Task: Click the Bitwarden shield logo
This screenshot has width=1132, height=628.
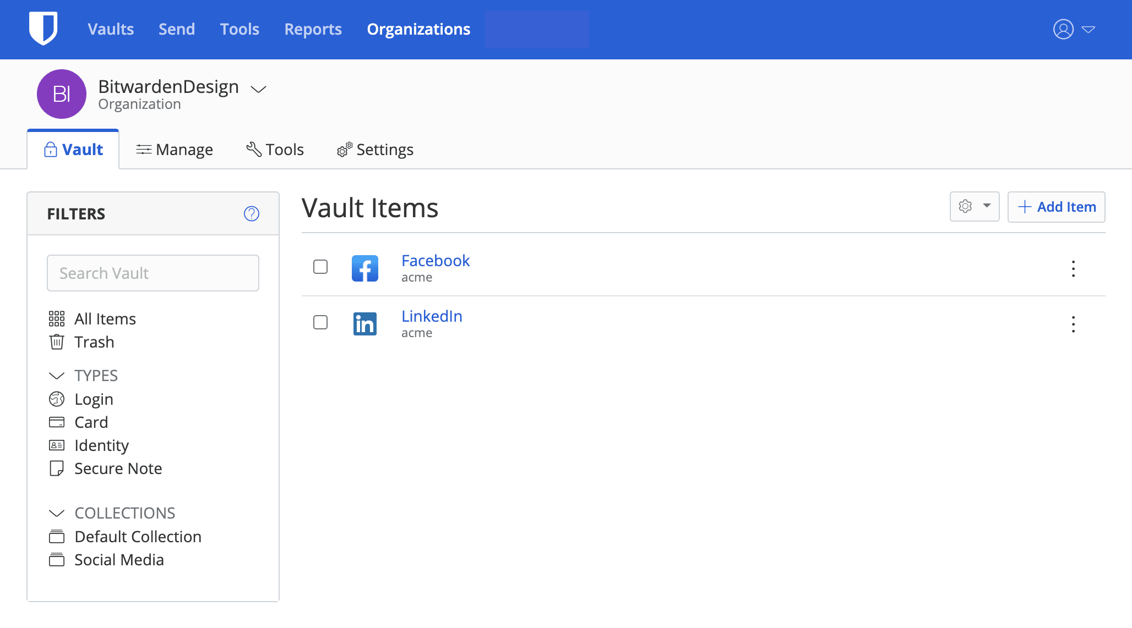Action: (x=43, y=29)
